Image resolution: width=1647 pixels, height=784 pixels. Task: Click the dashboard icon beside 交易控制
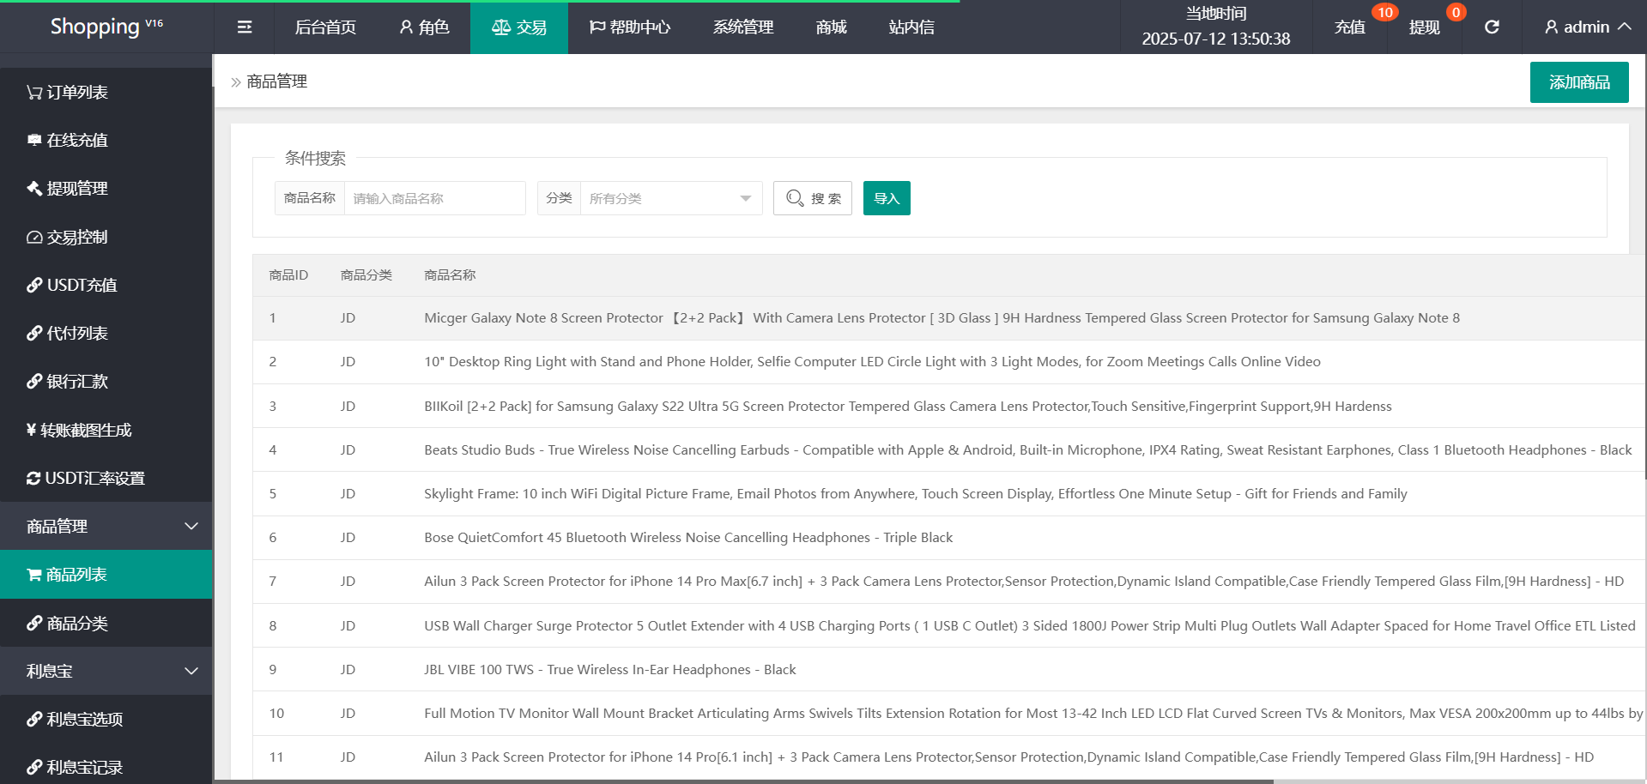pyautogui.click(x=34, y=237)
